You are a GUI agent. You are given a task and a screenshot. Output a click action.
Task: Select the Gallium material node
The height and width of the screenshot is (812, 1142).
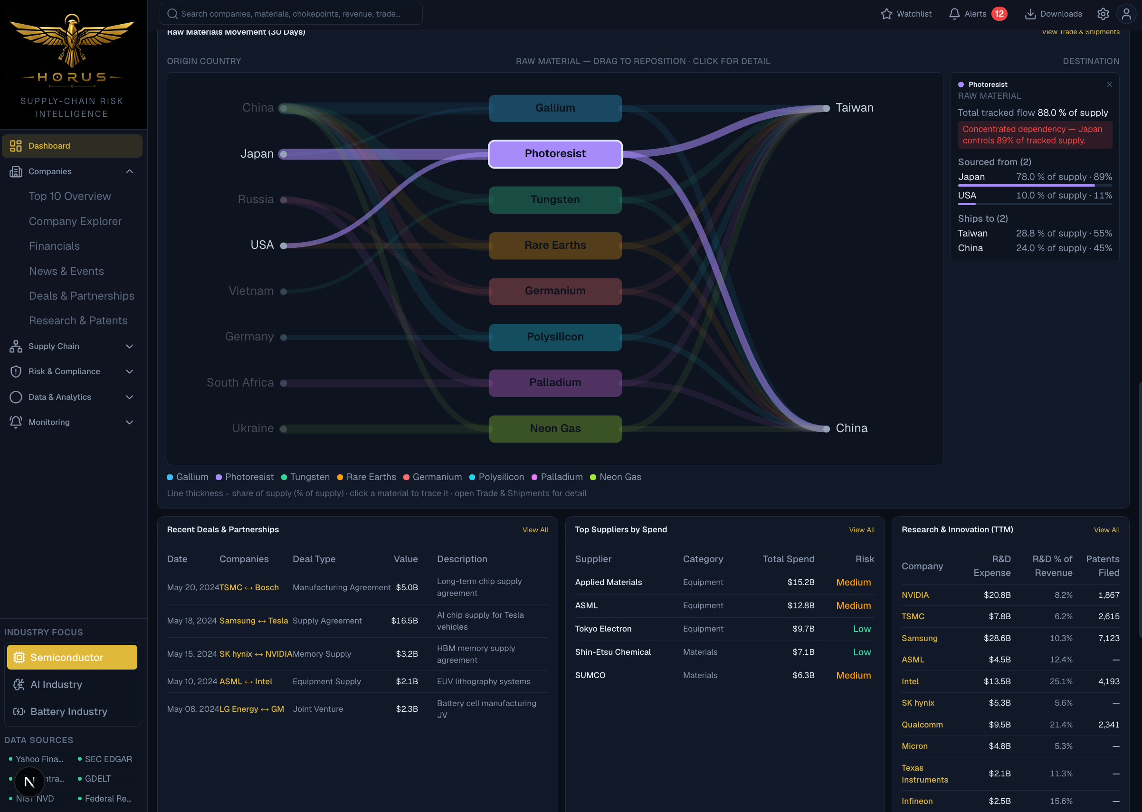pyautogui.click(x=555, y=108)
